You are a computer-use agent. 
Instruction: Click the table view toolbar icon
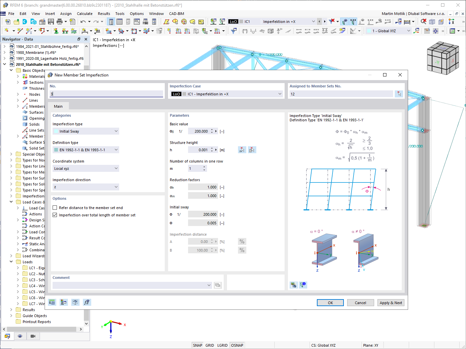(119, 22)
